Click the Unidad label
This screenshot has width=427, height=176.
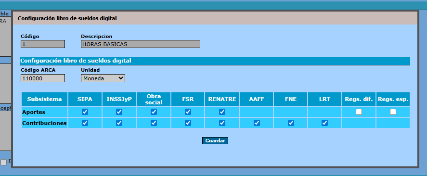pyautogui.click(x=90, y=70)
